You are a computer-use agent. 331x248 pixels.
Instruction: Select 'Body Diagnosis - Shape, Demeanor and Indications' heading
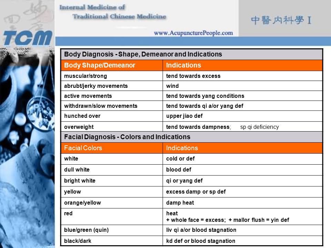click(x=143, y=54)
